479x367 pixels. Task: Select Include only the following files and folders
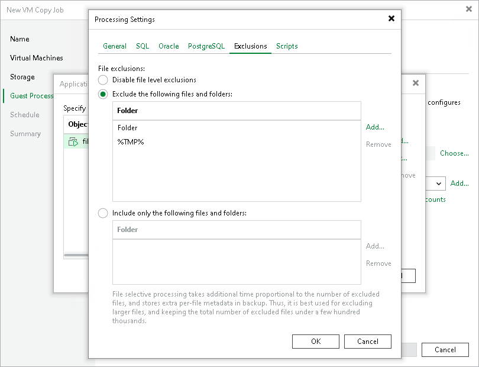click(102, 213)
